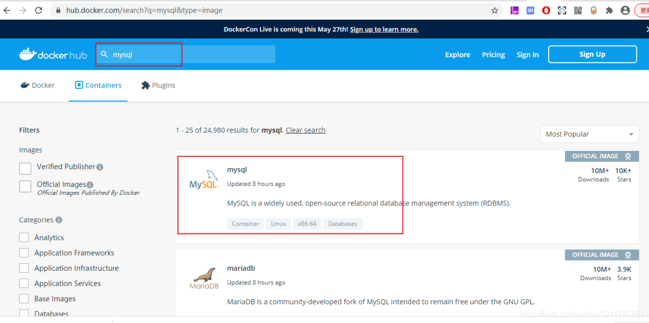This screenshot has width=649, height=323.
Task: Click the mariadb OFFICIAL IMAGE badge
Action: (602, 255)
